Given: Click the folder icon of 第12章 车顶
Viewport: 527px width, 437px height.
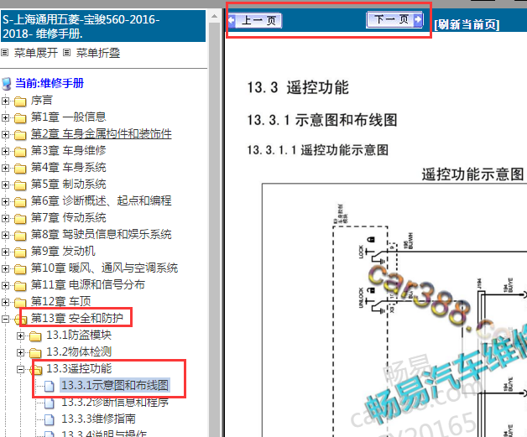Looking at the screenshot, I should pyautogui.click(x=20, y=303).
